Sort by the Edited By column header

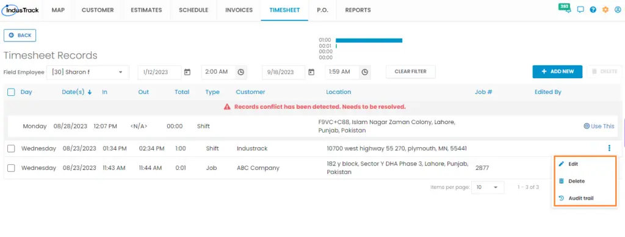pos(548,92)
